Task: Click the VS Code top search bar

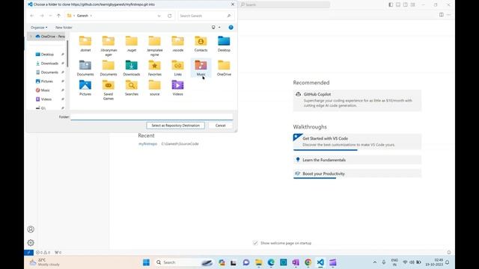Action: [284, 4]
